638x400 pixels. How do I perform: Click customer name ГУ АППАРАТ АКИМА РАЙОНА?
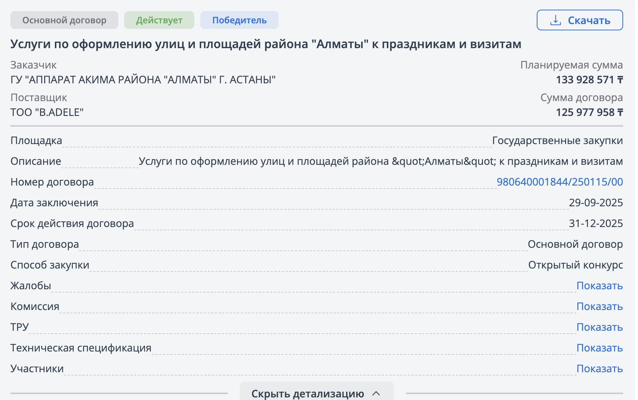tap(143, 80)
